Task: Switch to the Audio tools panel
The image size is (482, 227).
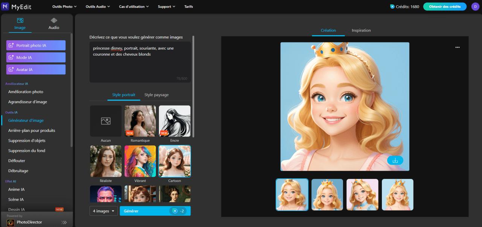Action: (53, 24)
